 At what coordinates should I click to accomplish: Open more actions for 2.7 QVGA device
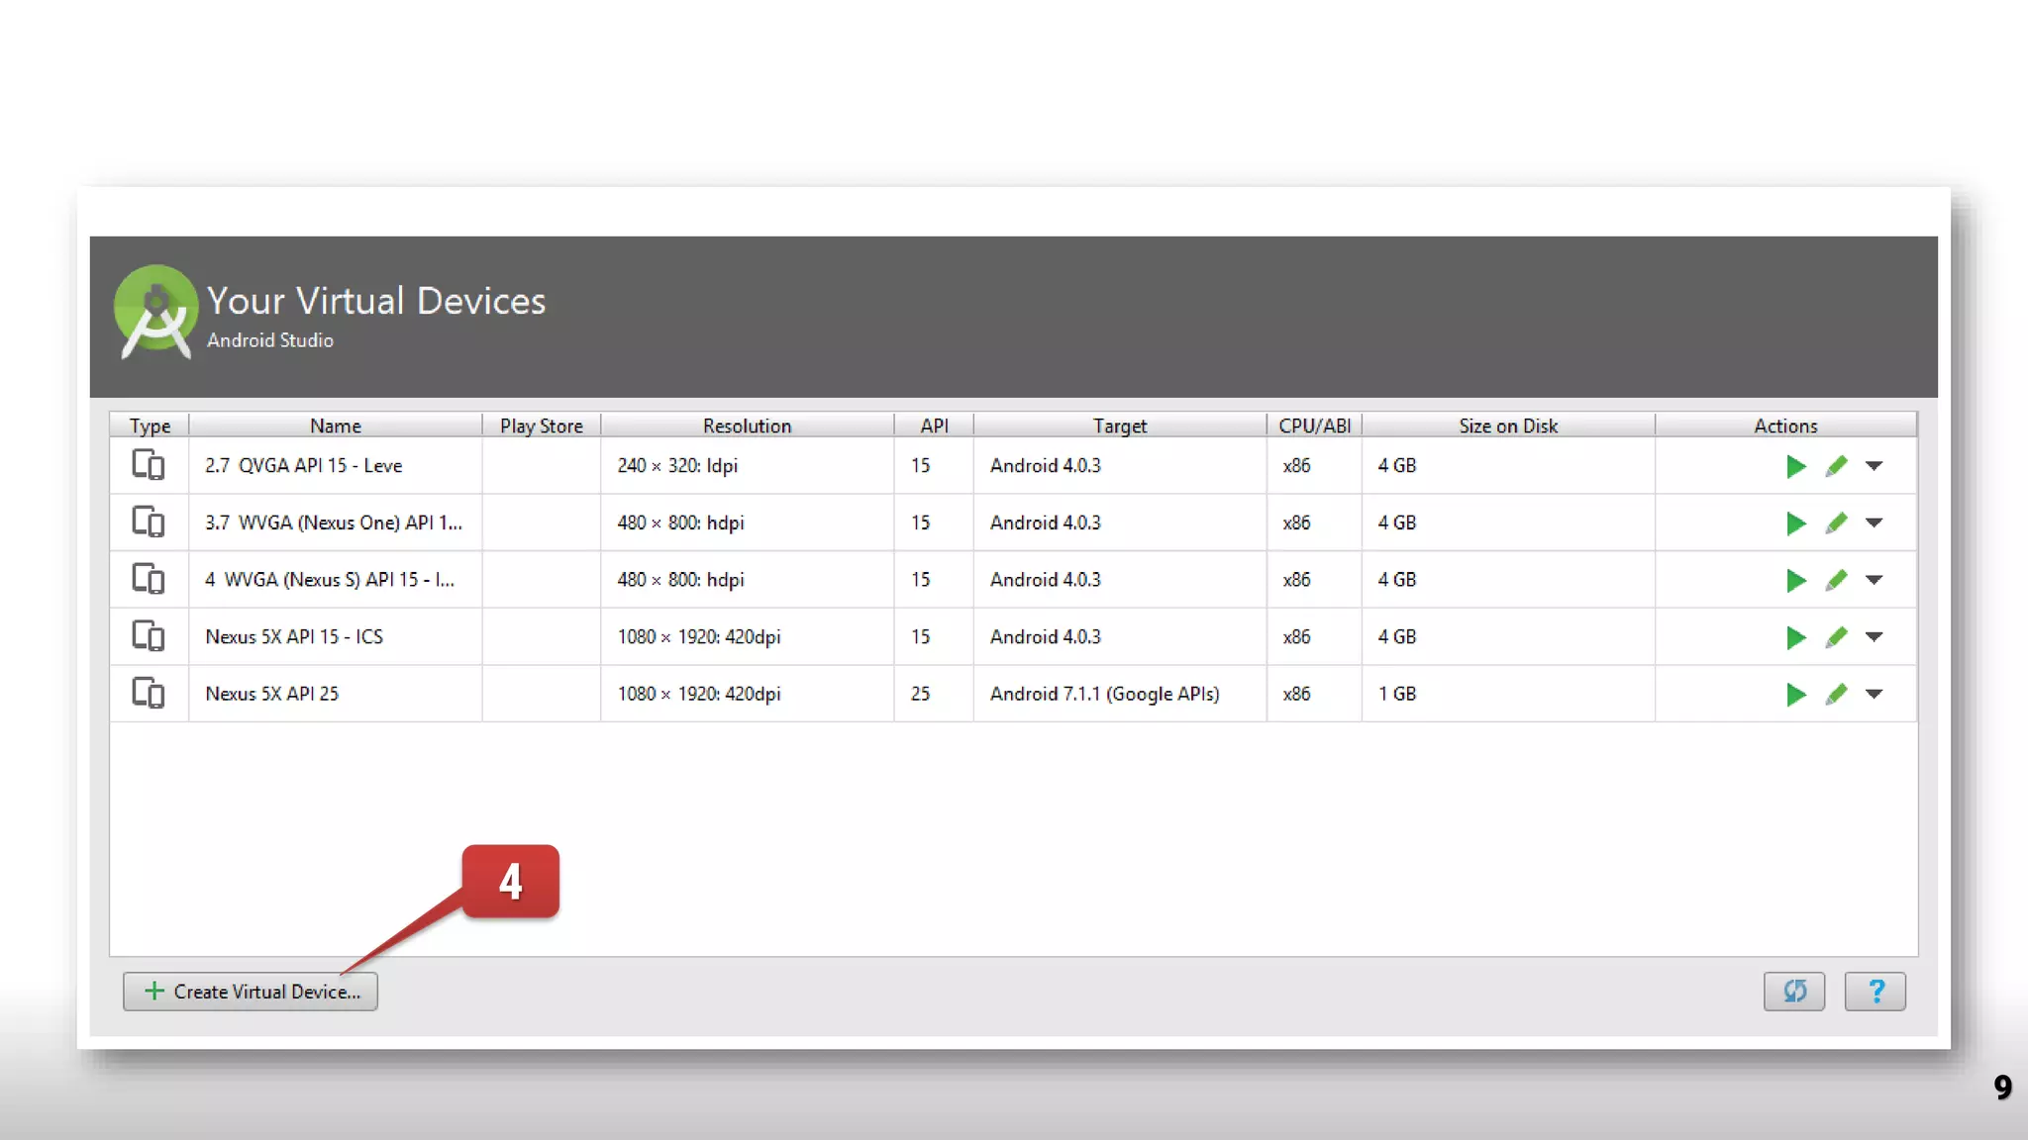point(1874,466)
